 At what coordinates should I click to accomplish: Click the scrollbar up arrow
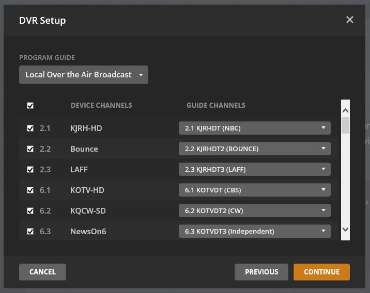pyautogui.click(x=346, y=110)
